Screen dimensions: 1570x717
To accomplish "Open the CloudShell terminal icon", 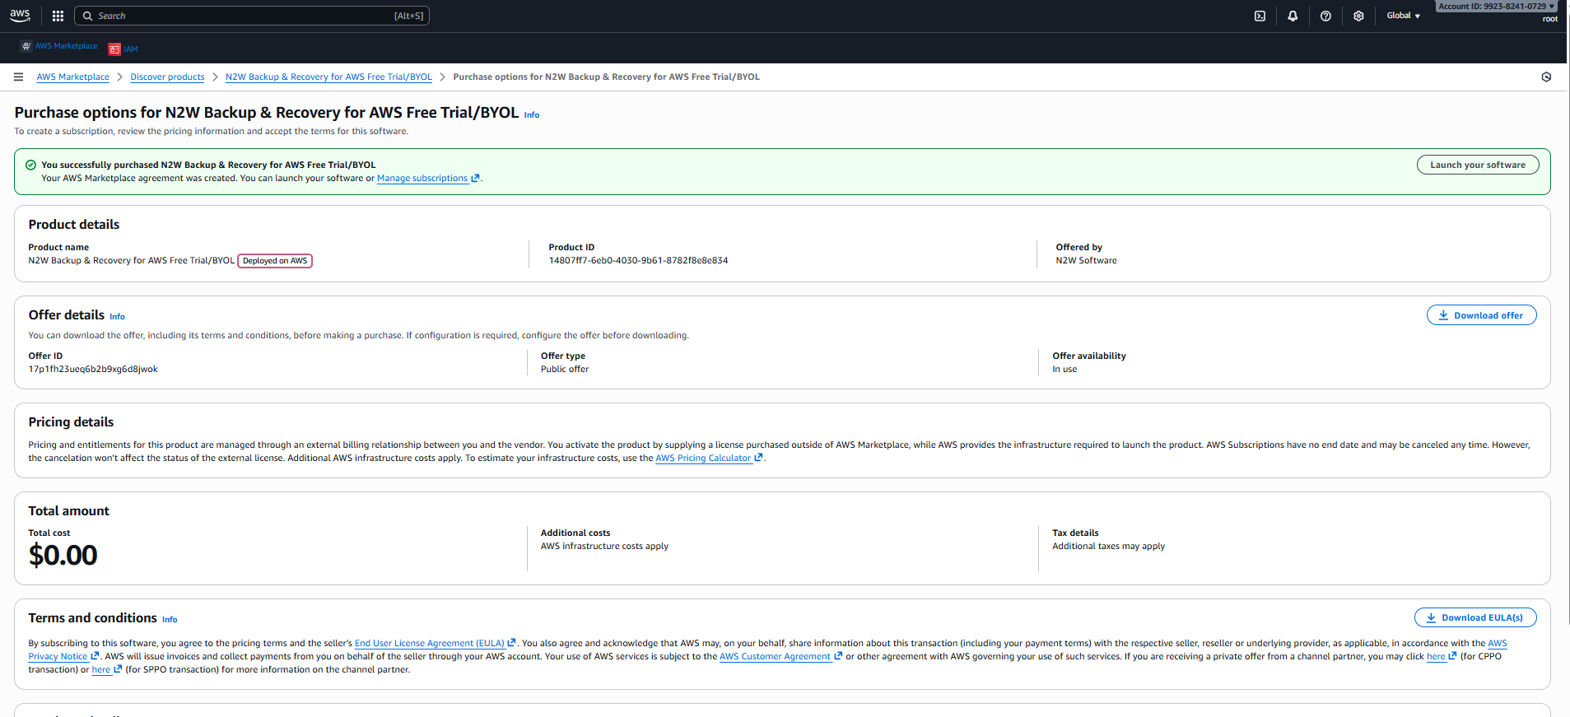I will coord(1260,16).
